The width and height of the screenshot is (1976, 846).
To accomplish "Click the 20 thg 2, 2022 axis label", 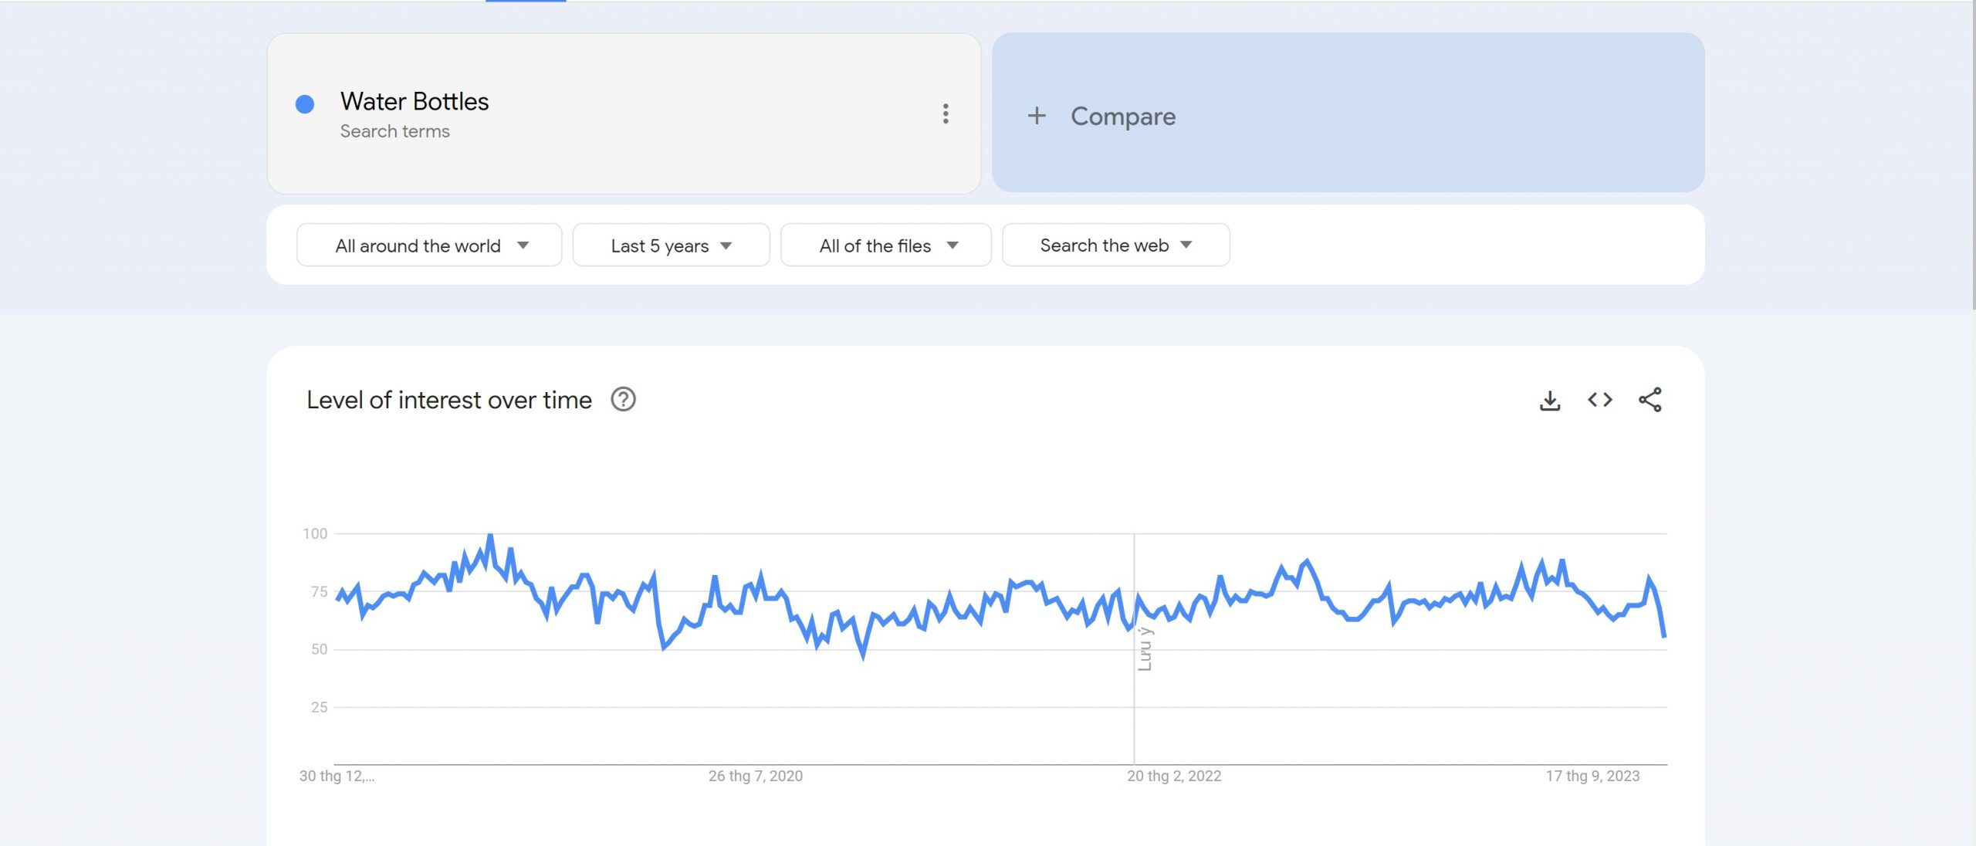I will 1174,777.
